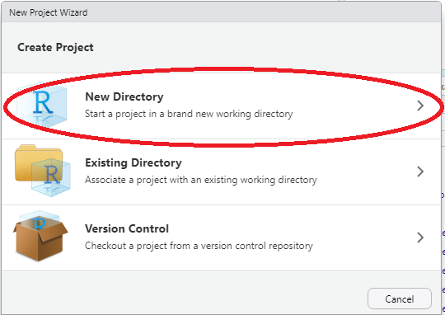Click empty space in the Version Control row
Image resolution: width=445 pixels, height=315 pixels.
pyautogui.click(x=365, y=237)
